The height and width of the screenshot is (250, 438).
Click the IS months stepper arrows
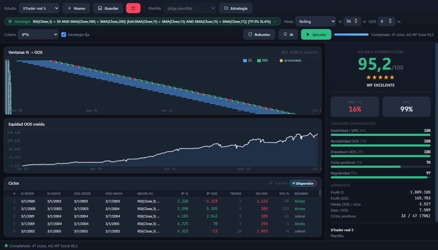click(x=355, y=21)
